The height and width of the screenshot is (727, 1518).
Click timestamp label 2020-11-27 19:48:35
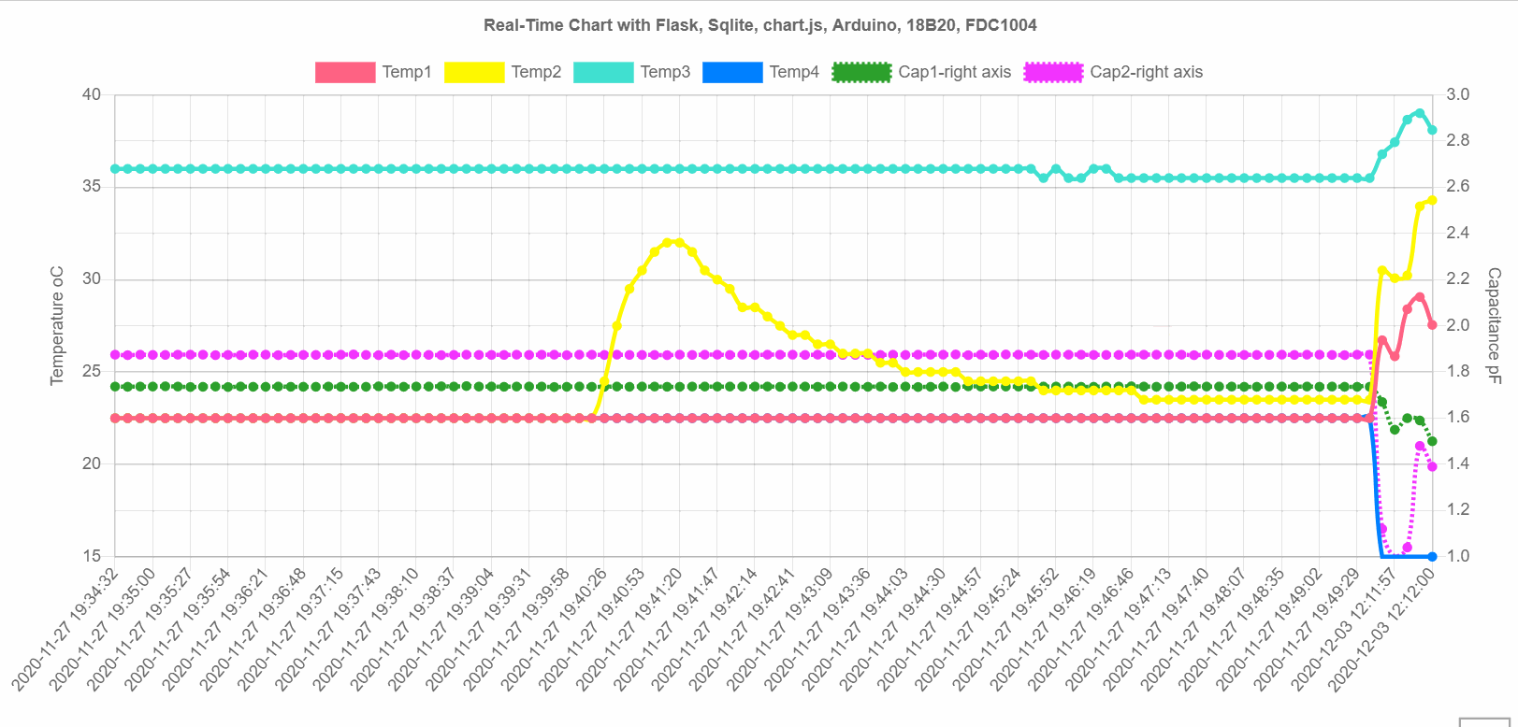[x=1232, y=629]
